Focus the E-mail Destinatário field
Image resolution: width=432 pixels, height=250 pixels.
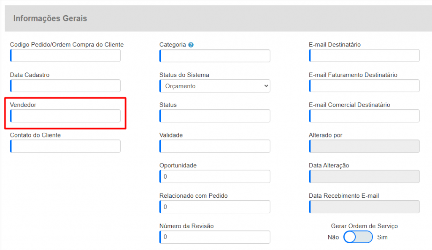364,56
